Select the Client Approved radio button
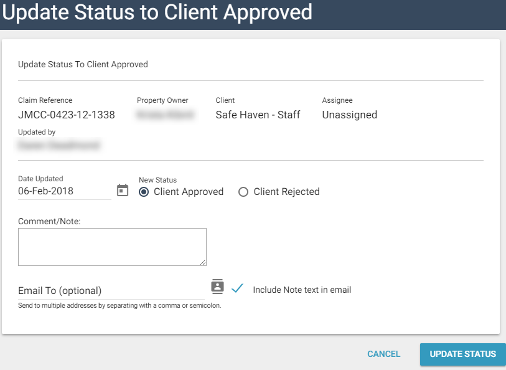506x370 pixels. coord(144,192)
